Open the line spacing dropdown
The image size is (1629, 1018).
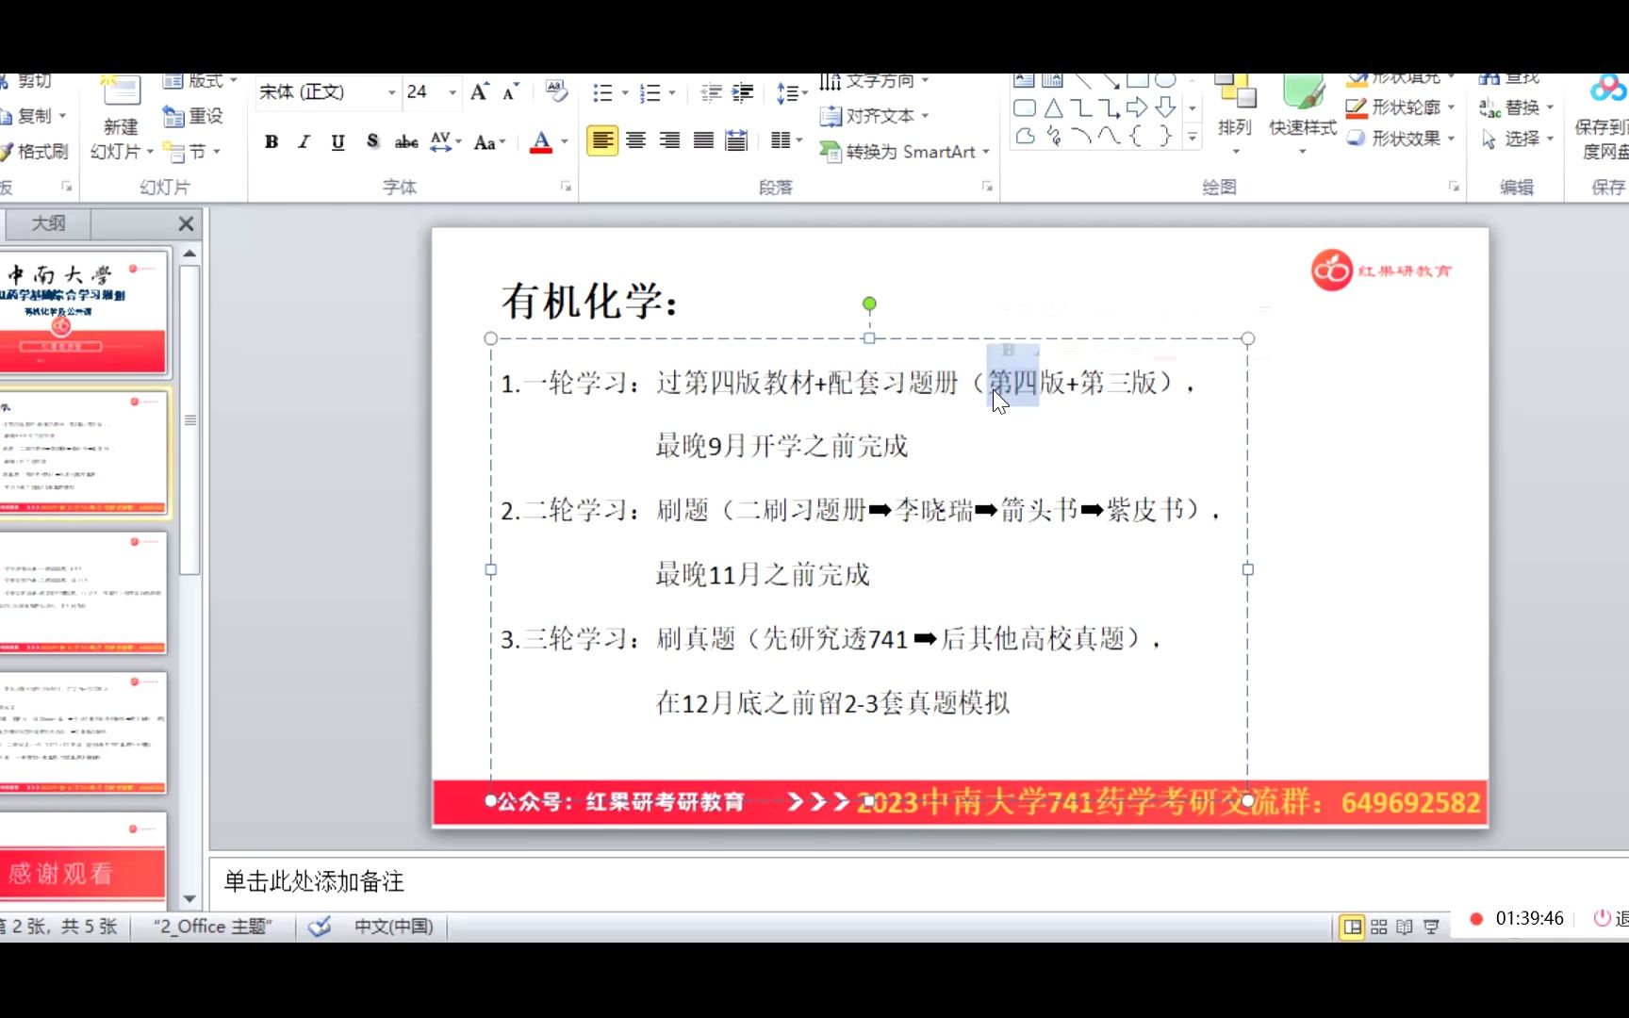click(x=792, y=92)
